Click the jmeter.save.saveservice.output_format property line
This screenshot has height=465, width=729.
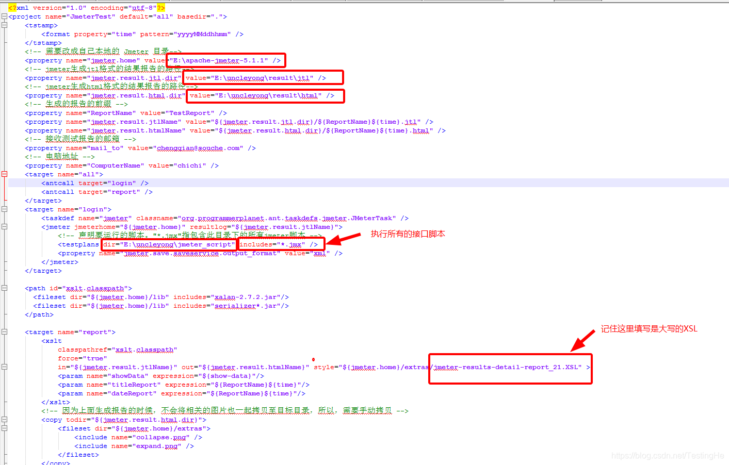click(200, 253)
